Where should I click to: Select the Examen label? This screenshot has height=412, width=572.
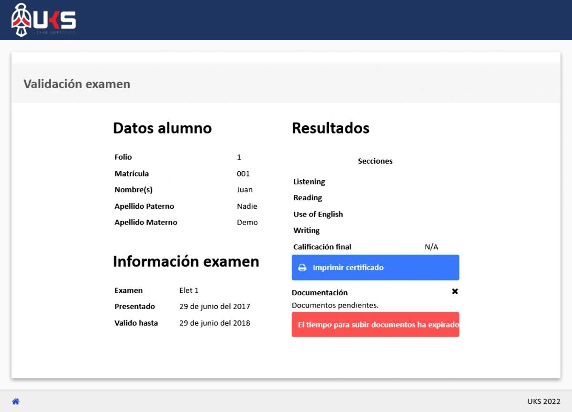129,290
